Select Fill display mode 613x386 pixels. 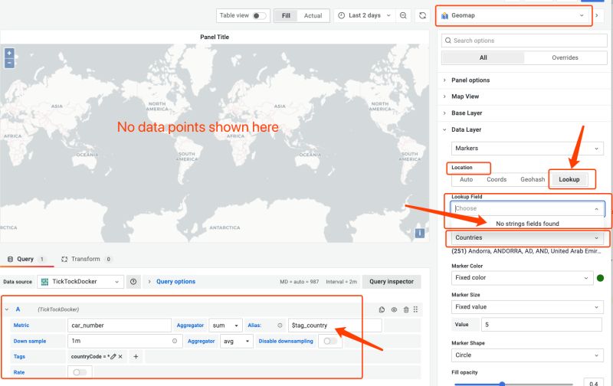(x=286, y=15)
